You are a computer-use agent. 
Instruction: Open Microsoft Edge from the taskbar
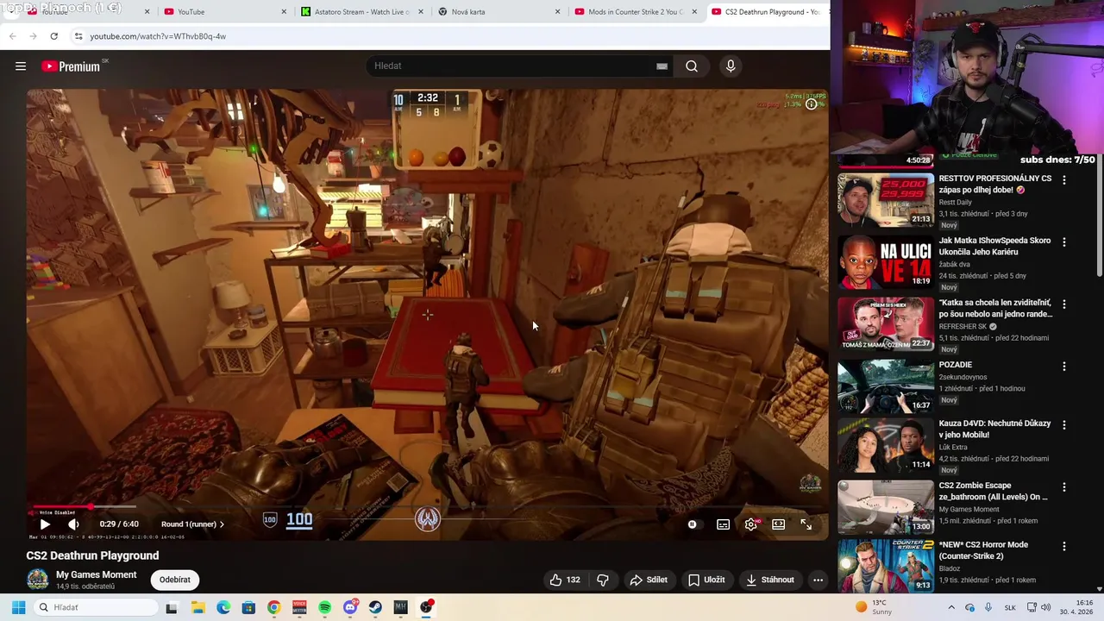[x=223, y=607]
